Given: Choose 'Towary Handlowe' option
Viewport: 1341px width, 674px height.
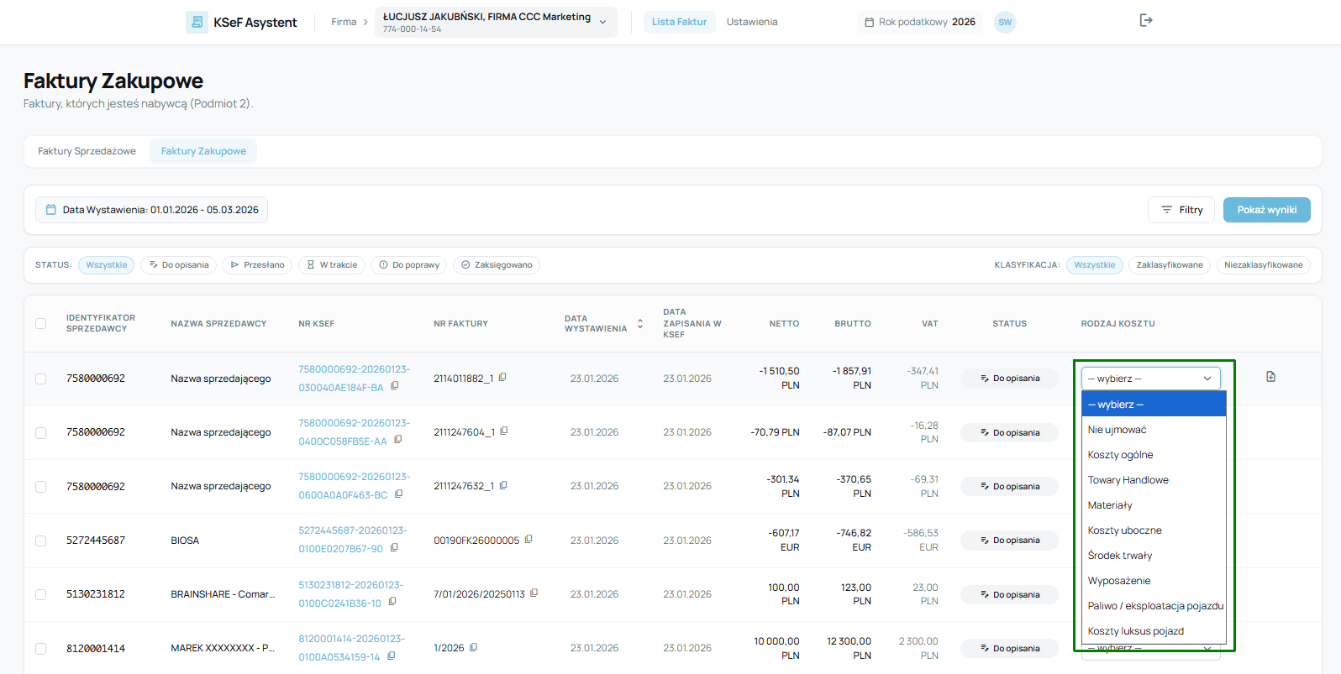Looking at the screenshot, I should coord(1154,480).
